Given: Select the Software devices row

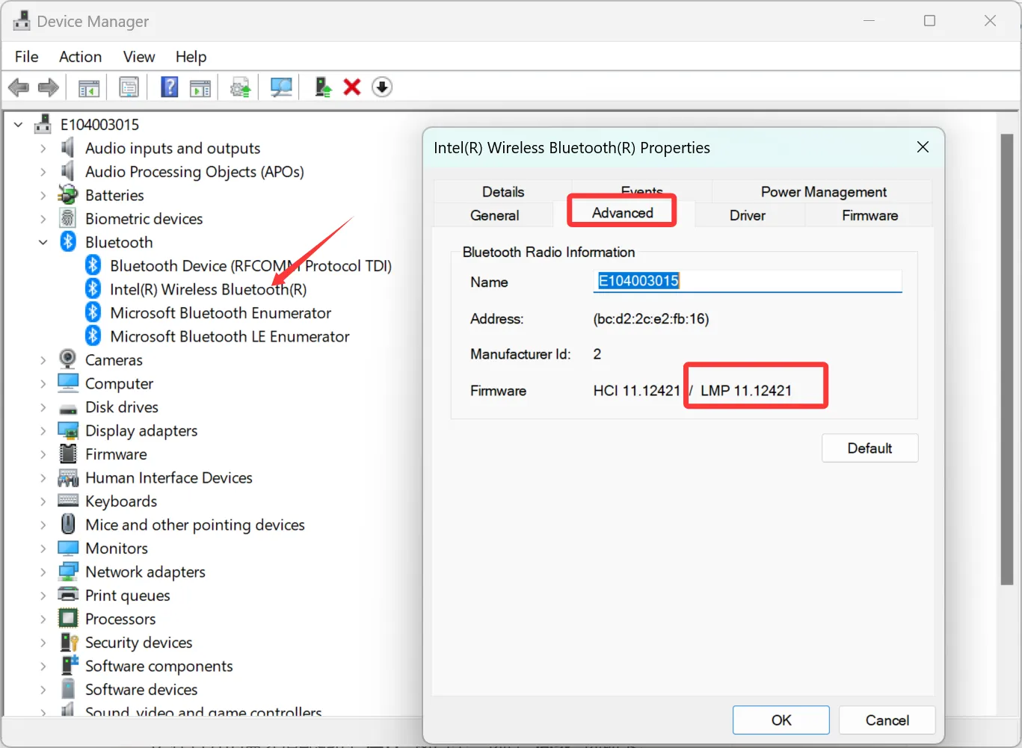Looking at the screenshot, I should tap(141, 689).
